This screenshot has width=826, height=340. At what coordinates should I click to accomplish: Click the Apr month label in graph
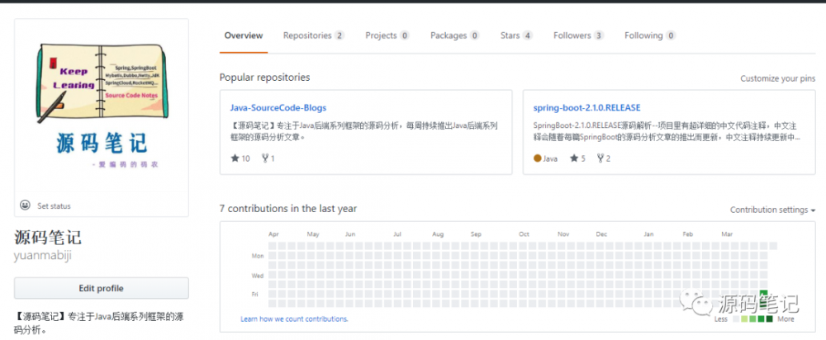[273, 234]
